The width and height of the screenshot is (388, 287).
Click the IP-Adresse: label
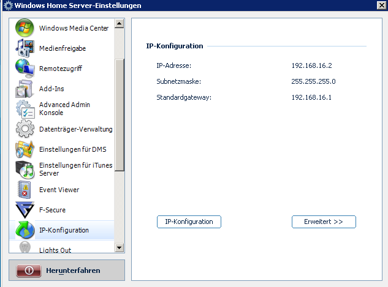point(173,65)
